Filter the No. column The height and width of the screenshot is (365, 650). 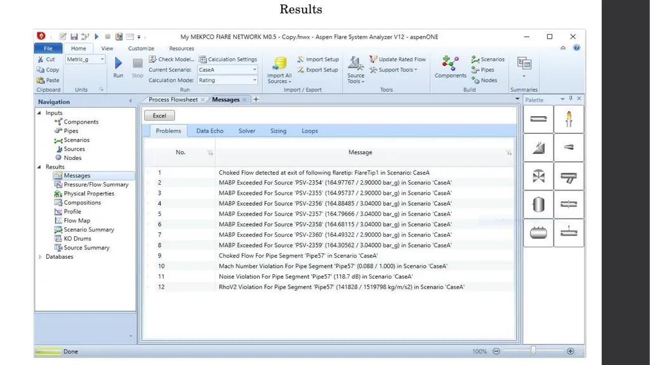coord(210,153)
